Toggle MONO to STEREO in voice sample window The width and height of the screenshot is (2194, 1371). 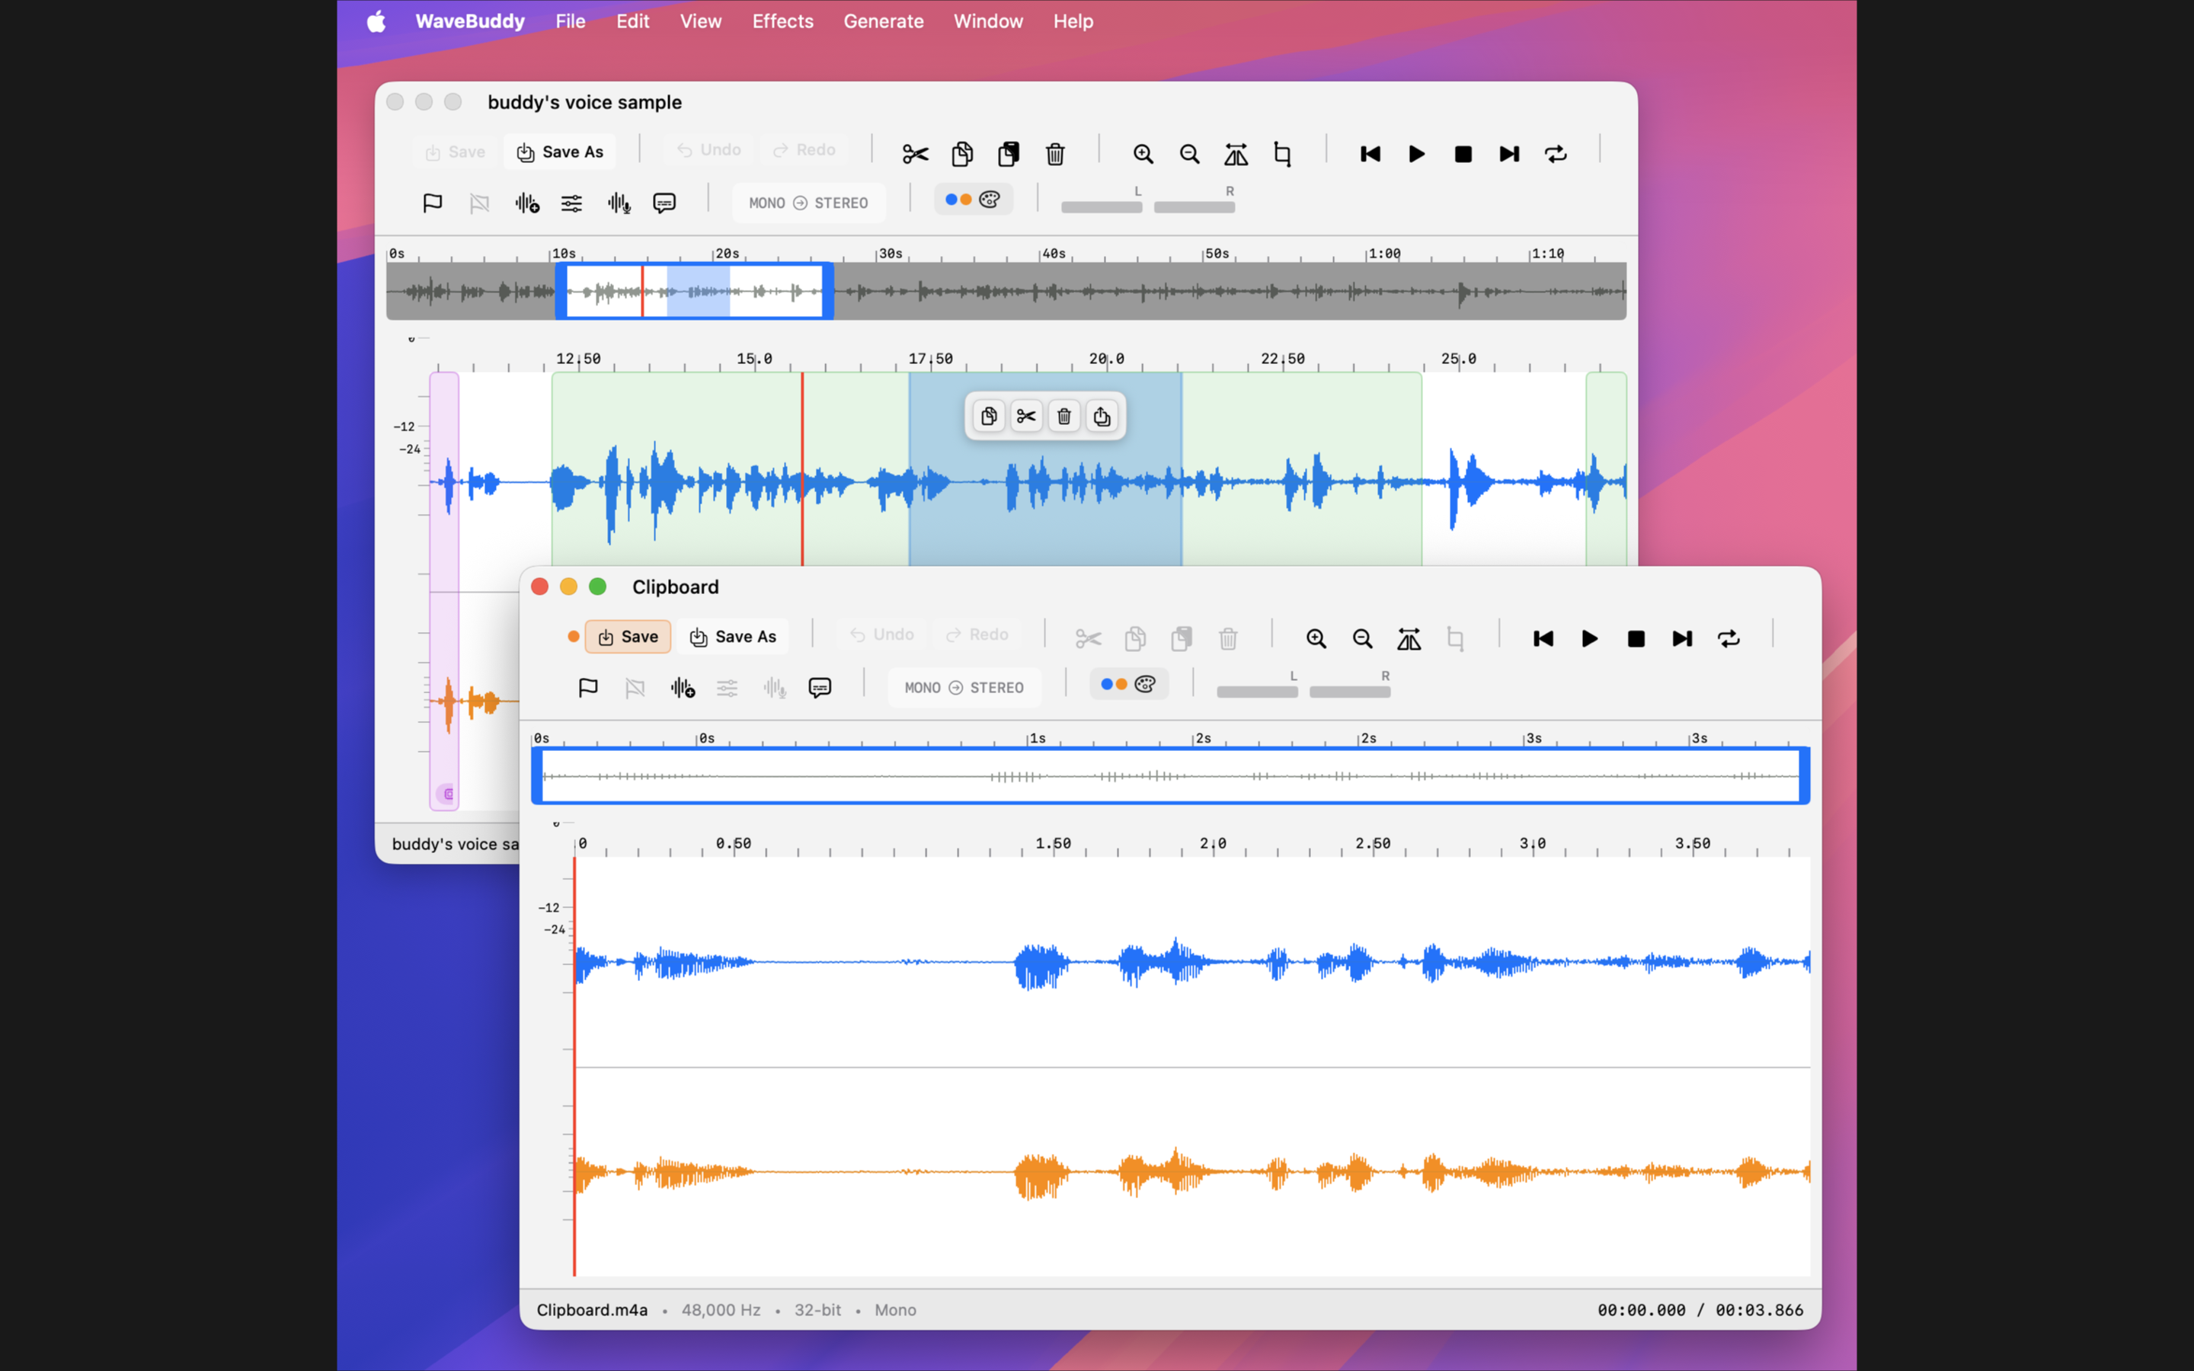pos(808,203)
